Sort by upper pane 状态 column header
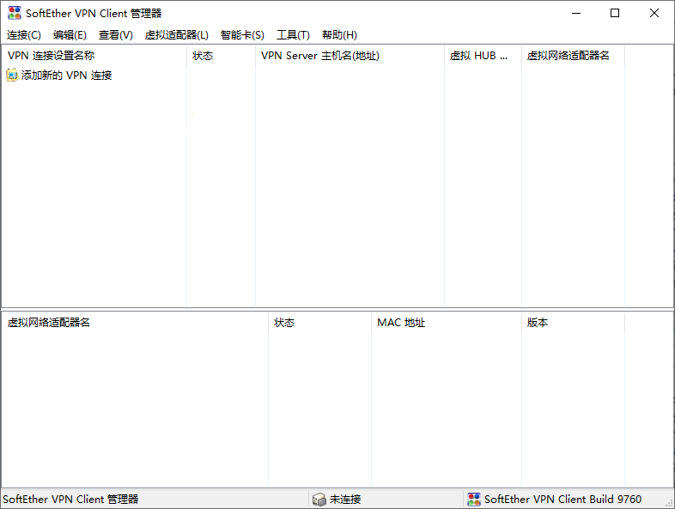 point(222,56)
